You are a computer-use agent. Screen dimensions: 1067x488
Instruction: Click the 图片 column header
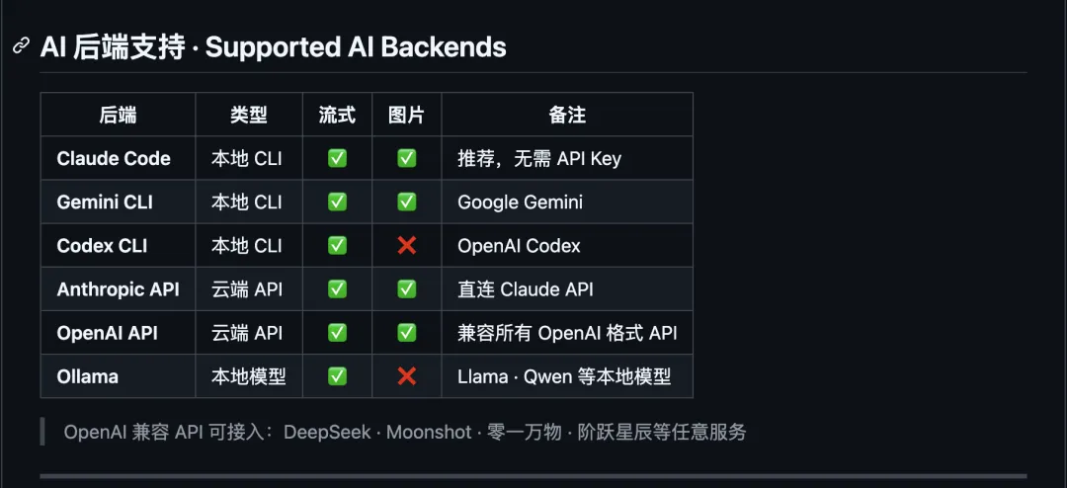tap(407, 115)
